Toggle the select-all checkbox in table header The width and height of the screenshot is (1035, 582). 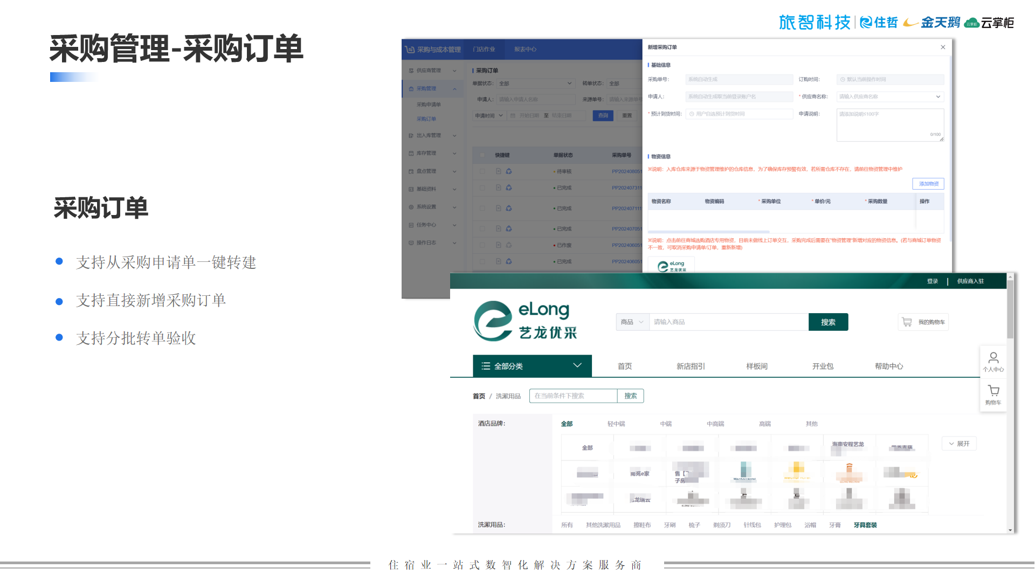482,155
